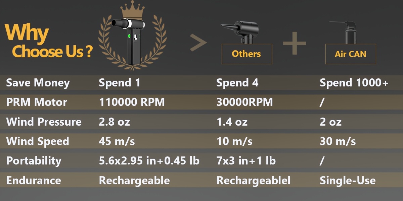The width and height of the screenshot is (403, 201).
Task: Select the Wind Pressure row label
Action: pyautogui.click(x=44, y=122)
